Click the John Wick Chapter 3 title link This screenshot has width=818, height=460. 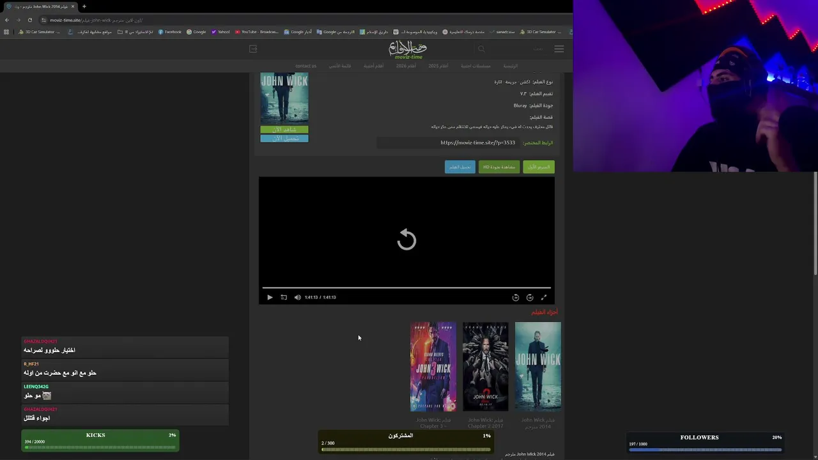[433, 423]
